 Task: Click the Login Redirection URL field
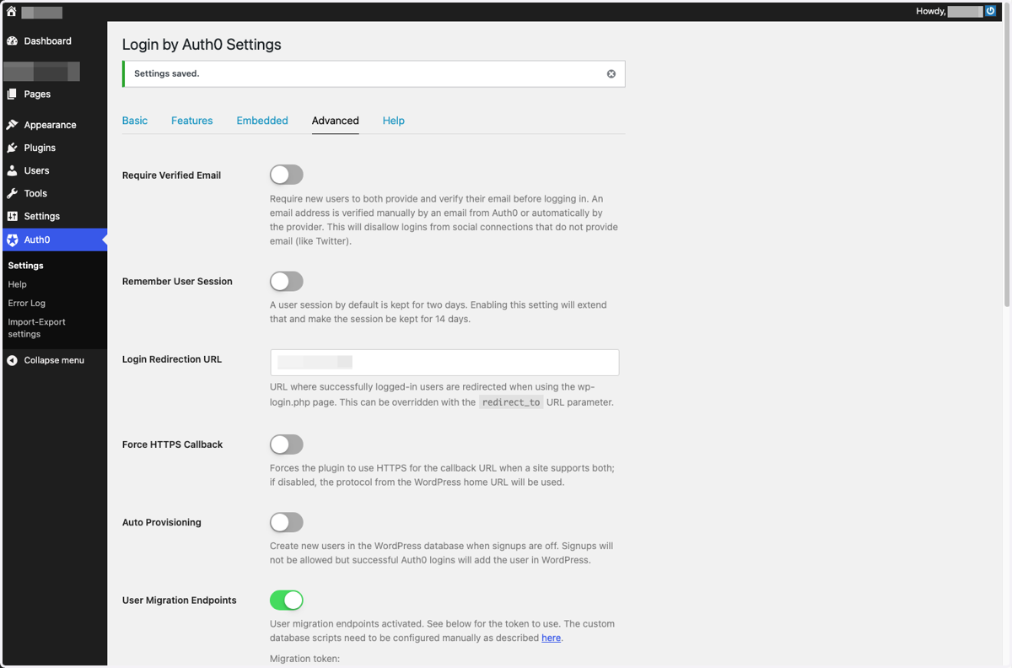tap(444, 362)
